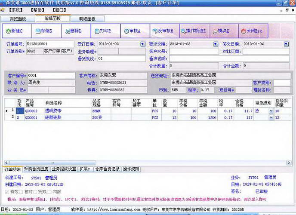Click the 模块 (Module) toolbar icon
This screenshot has height=215, width=296.
[x=222, y=31]
